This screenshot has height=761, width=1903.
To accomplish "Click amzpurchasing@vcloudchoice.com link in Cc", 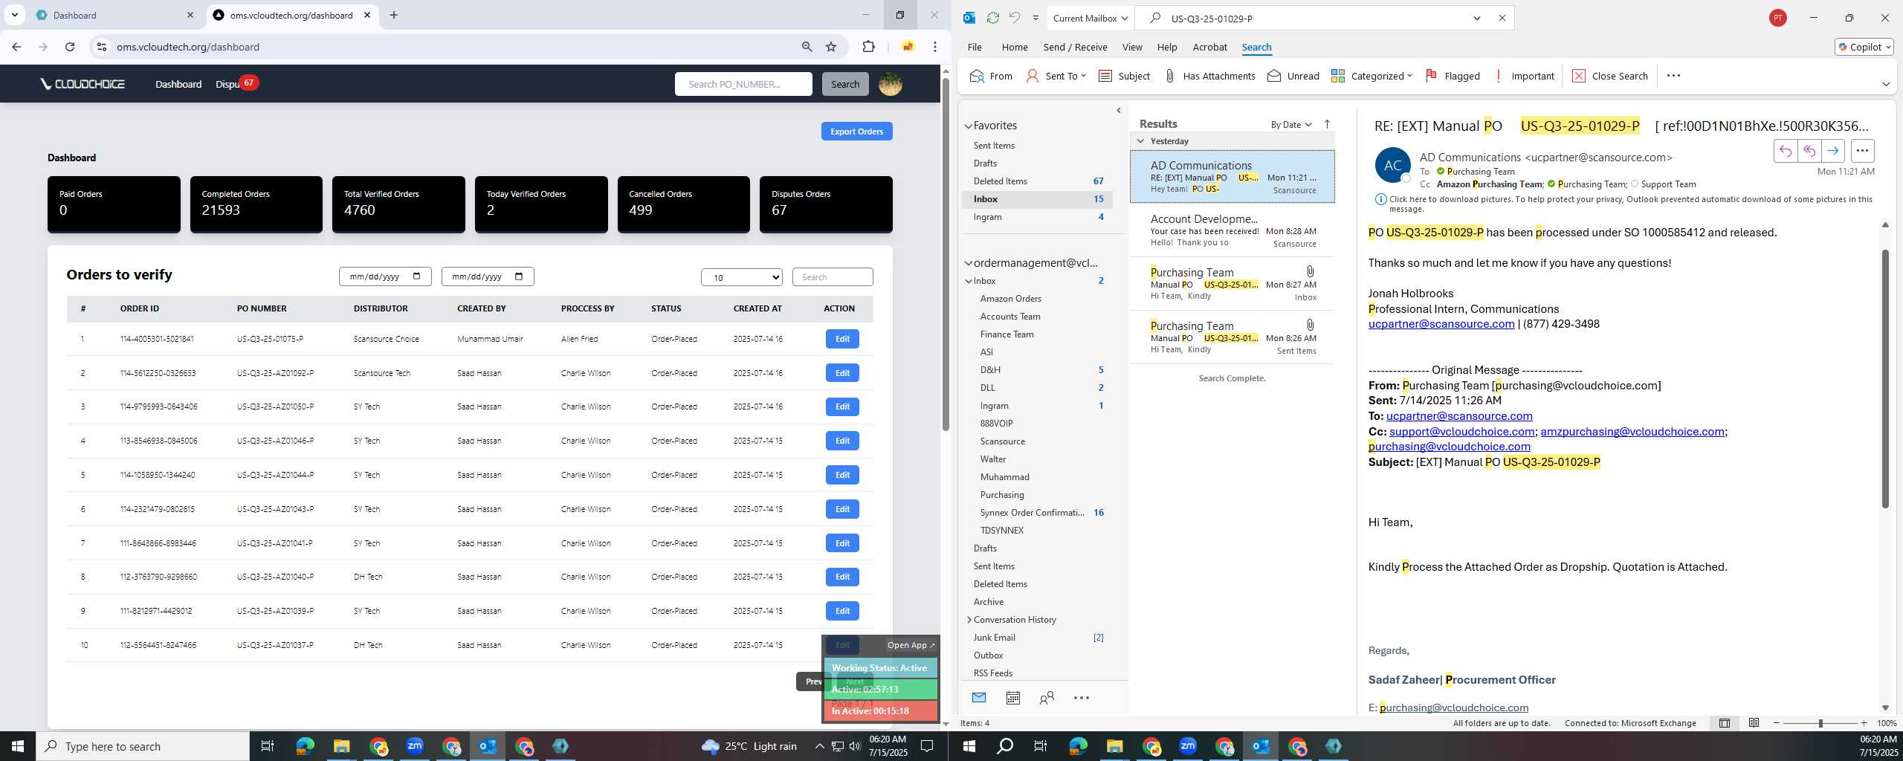I will (1632, 432).
